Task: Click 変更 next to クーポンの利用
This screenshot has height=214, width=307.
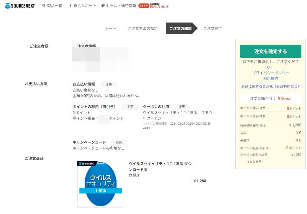Action: (x=182, y=107)
